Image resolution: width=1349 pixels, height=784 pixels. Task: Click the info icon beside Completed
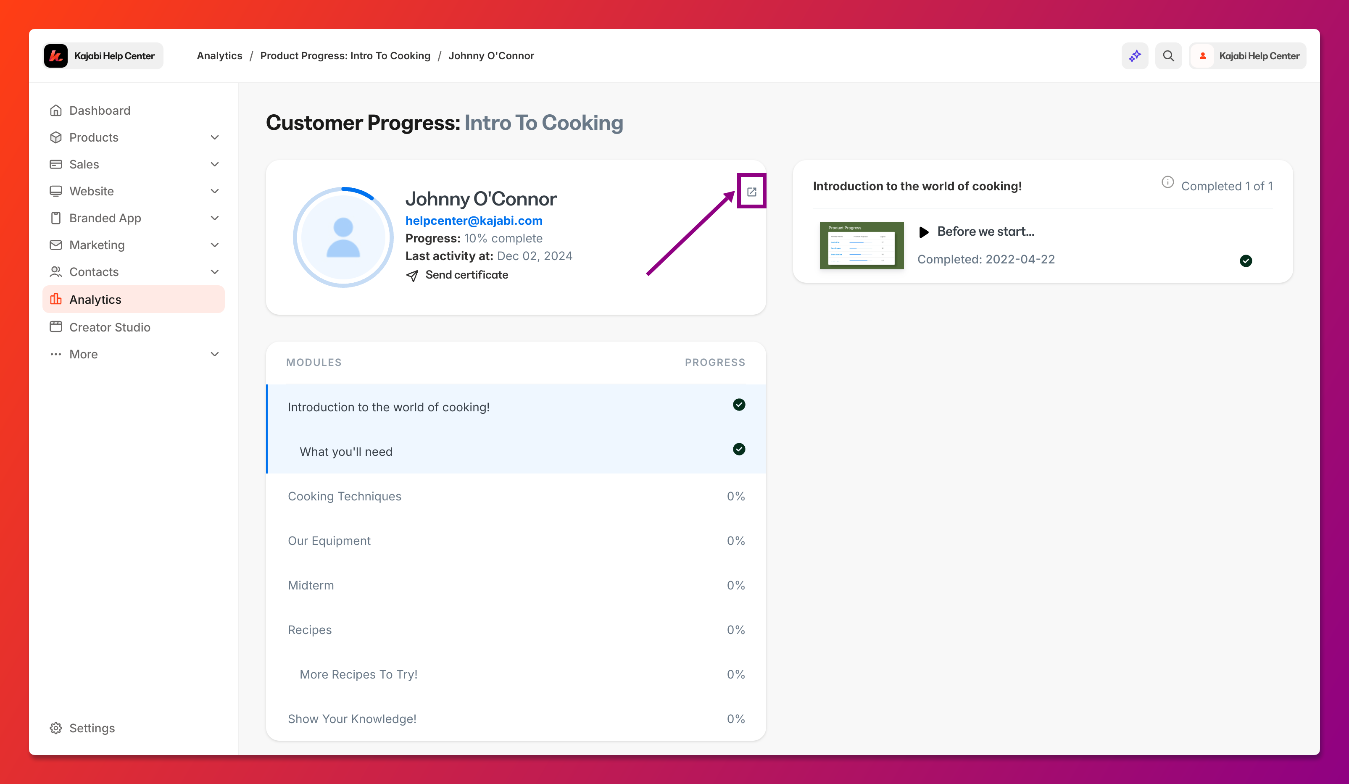click(x=1167, y=182)
